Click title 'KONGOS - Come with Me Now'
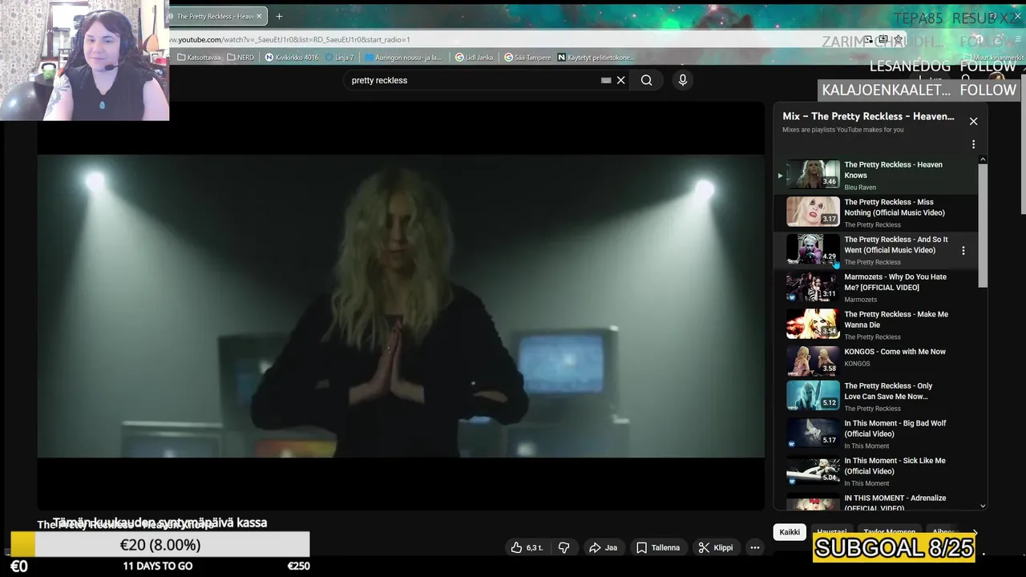The image size is (1026, 577). click(x=895, y=352)
